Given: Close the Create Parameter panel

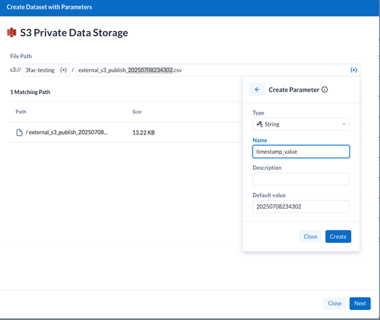Looking at the screenshot, I should pos(310,237).
